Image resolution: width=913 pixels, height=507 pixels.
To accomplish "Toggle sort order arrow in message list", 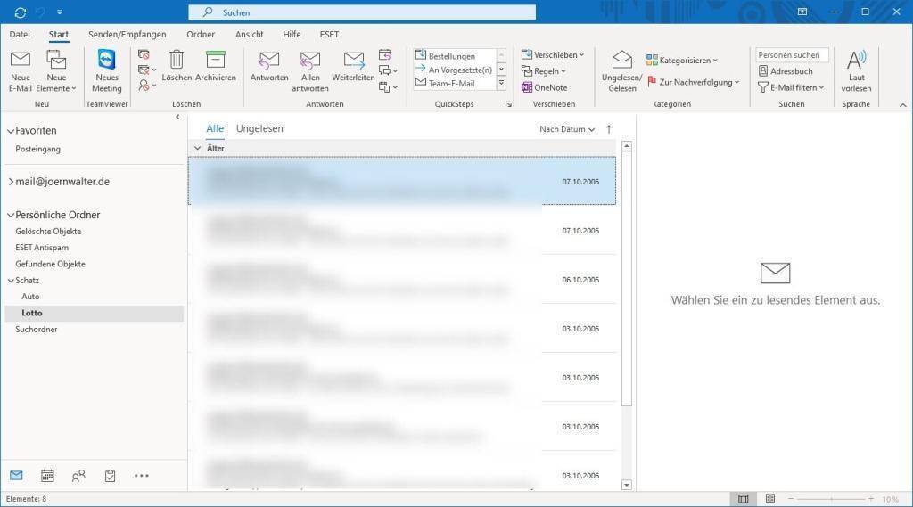I will (609, 129).
